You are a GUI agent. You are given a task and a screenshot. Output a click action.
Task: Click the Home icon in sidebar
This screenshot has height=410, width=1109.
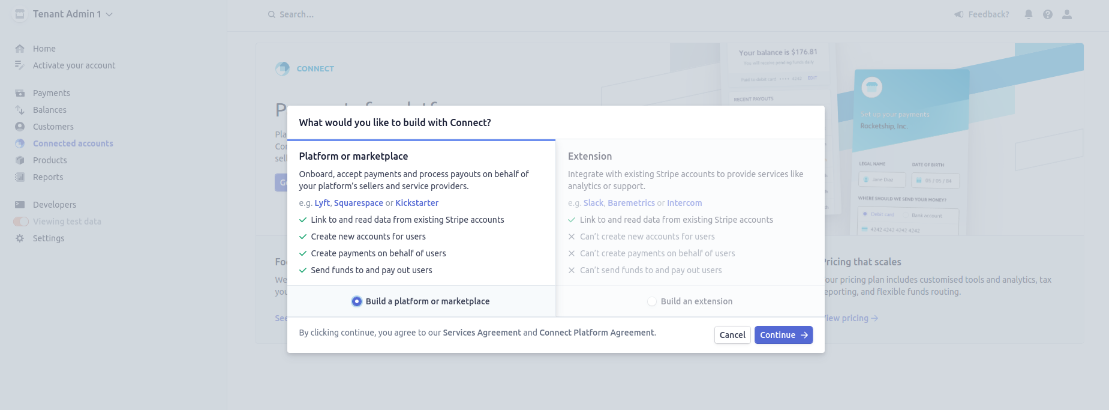20,49
